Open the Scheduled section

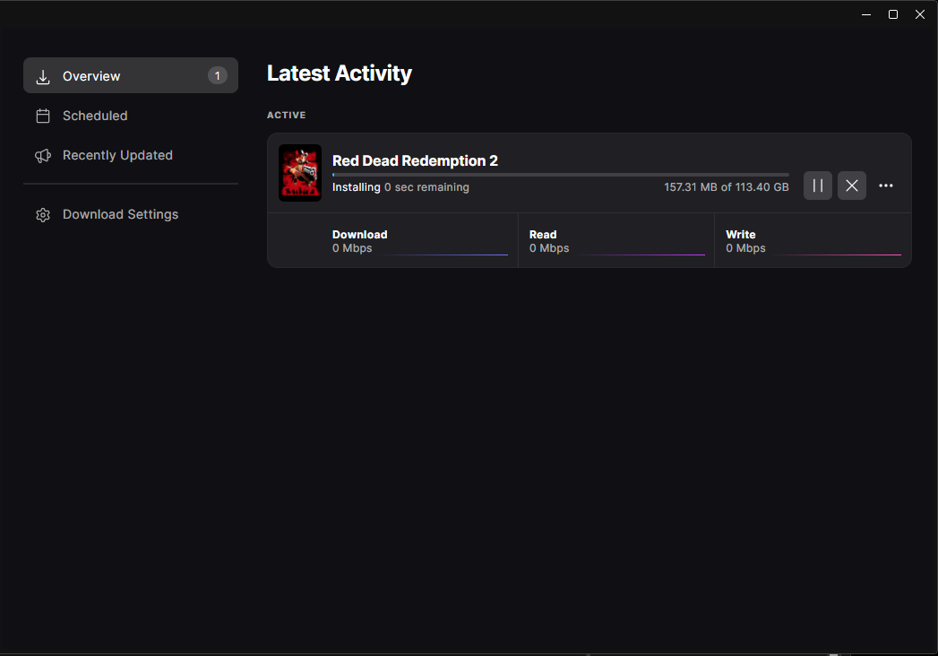tap(131, 116)
